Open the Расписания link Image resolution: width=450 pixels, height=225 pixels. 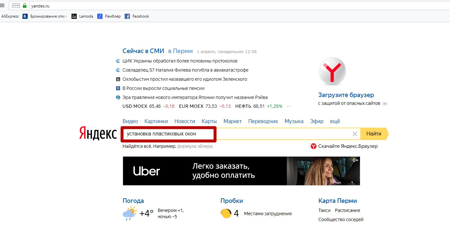click(348, 210)
